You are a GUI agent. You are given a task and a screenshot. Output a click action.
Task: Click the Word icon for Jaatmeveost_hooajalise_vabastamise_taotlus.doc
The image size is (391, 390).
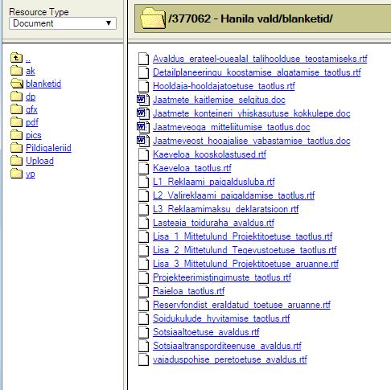click(143, 141)
